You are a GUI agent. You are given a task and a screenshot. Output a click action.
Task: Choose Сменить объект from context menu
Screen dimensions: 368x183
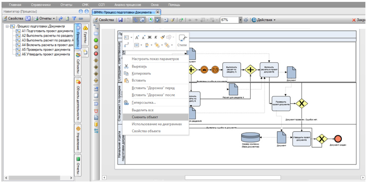point(145,117)
